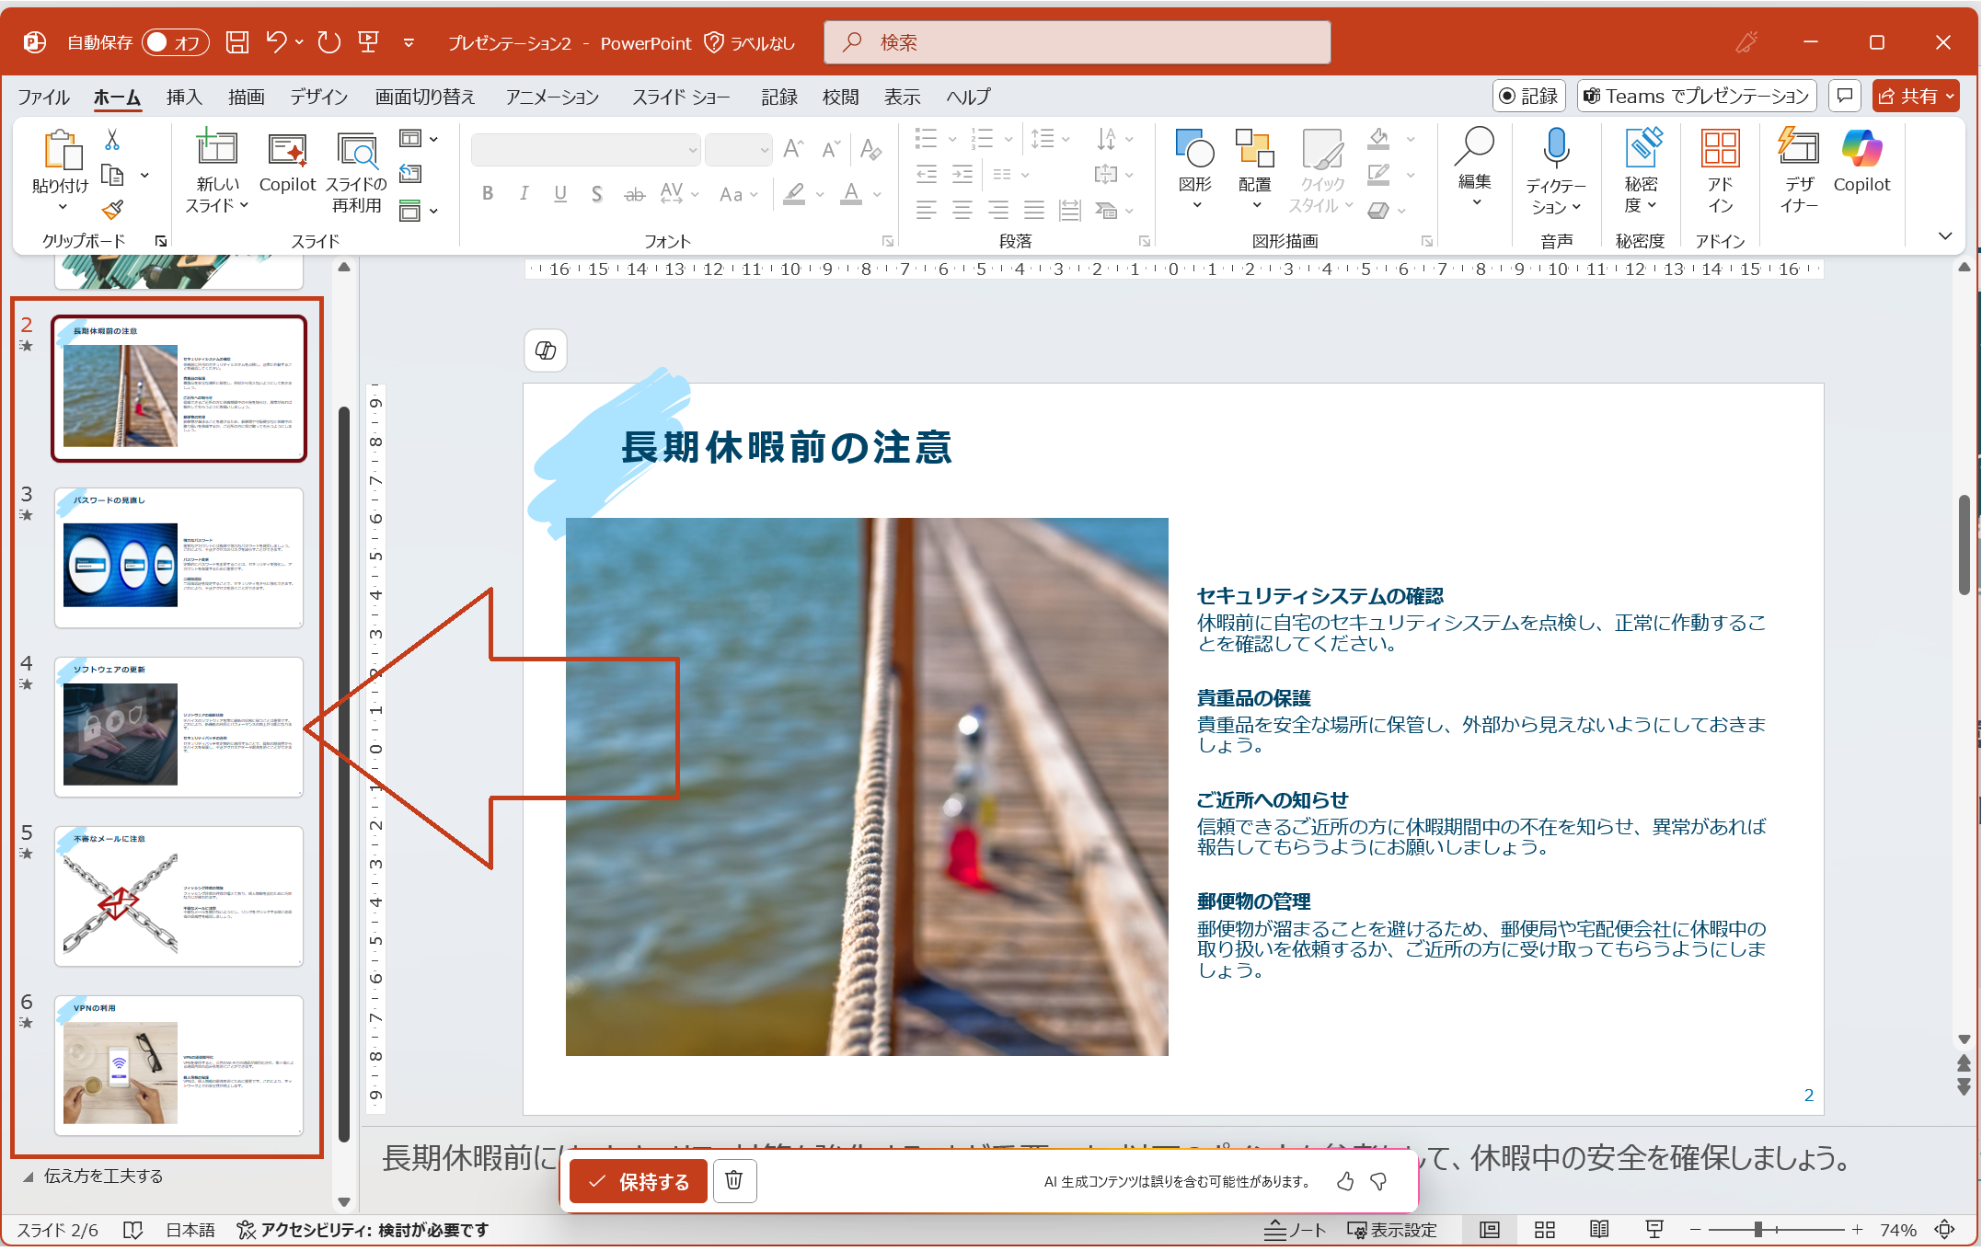Expand the font name dropdown
Image resolution: width=1982 pixels, height=1251 pixels.
692,149
